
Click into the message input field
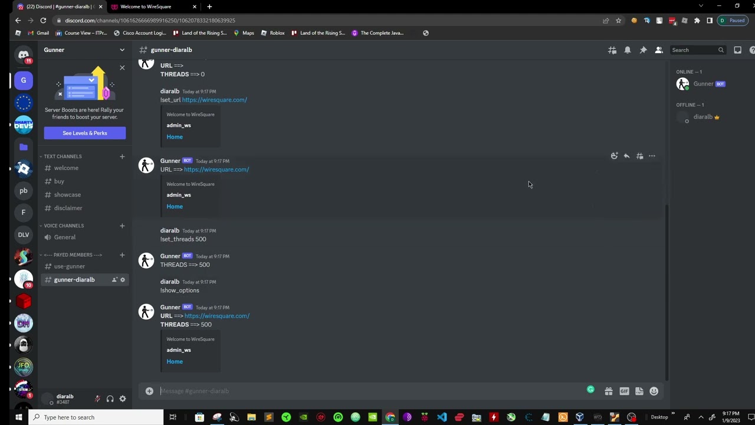click(372, 391)
